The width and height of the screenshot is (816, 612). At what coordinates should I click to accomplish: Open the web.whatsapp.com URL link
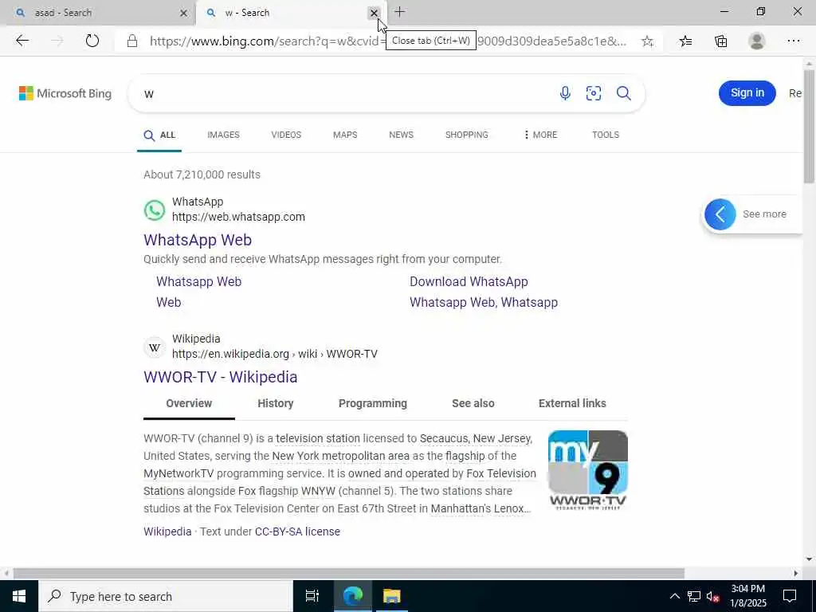point(238,217)
